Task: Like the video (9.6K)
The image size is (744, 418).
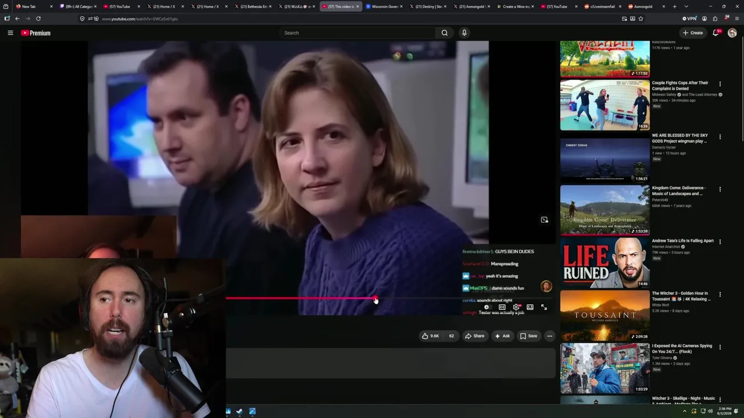Action: click(431, 336)
